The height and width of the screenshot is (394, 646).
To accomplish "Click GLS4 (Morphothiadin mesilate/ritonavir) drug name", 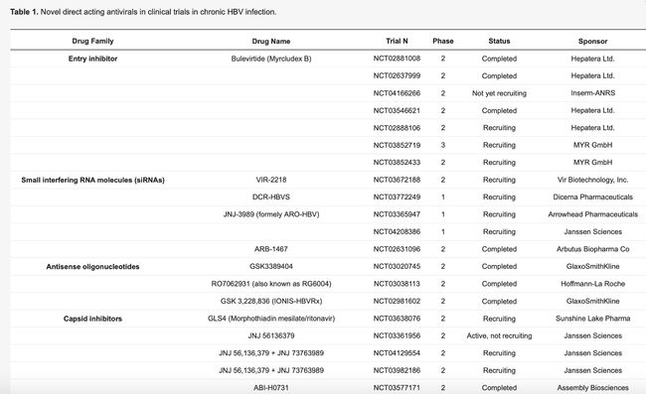I will (x=271, y=319).
